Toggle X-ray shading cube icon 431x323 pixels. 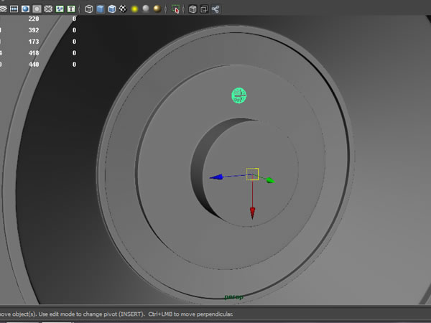193,9
